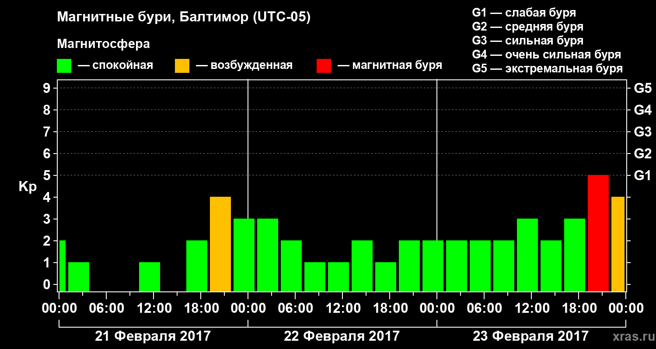Screen dimensions: 656x349
Task: Click the '00:00' label between 21 and 22 Февраля
Action: (x=248, y=308)
